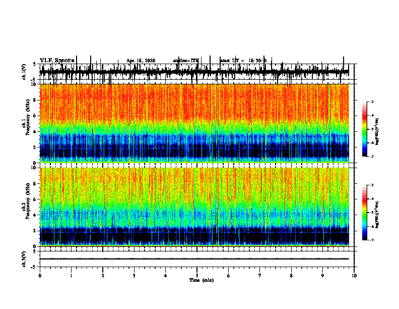Click the "ch.1(V)" waveform axis label
This screenshot has height=309, width=399.
click(x=24, y=72)
